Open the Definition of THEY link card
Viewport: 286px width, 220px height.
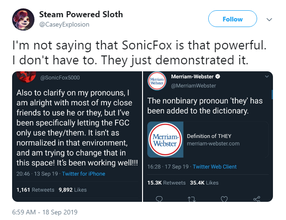(x=208, y=139)
